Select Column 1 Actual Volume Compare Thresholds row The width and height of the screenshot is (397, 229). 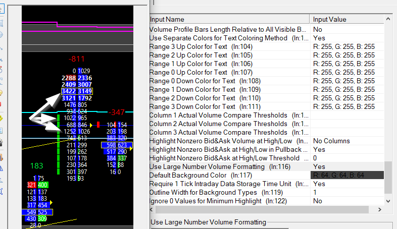[230, 116]
